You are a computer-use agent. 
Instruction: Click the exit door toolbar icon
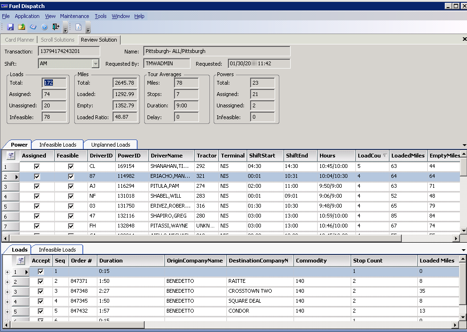[x=56, y=27]
